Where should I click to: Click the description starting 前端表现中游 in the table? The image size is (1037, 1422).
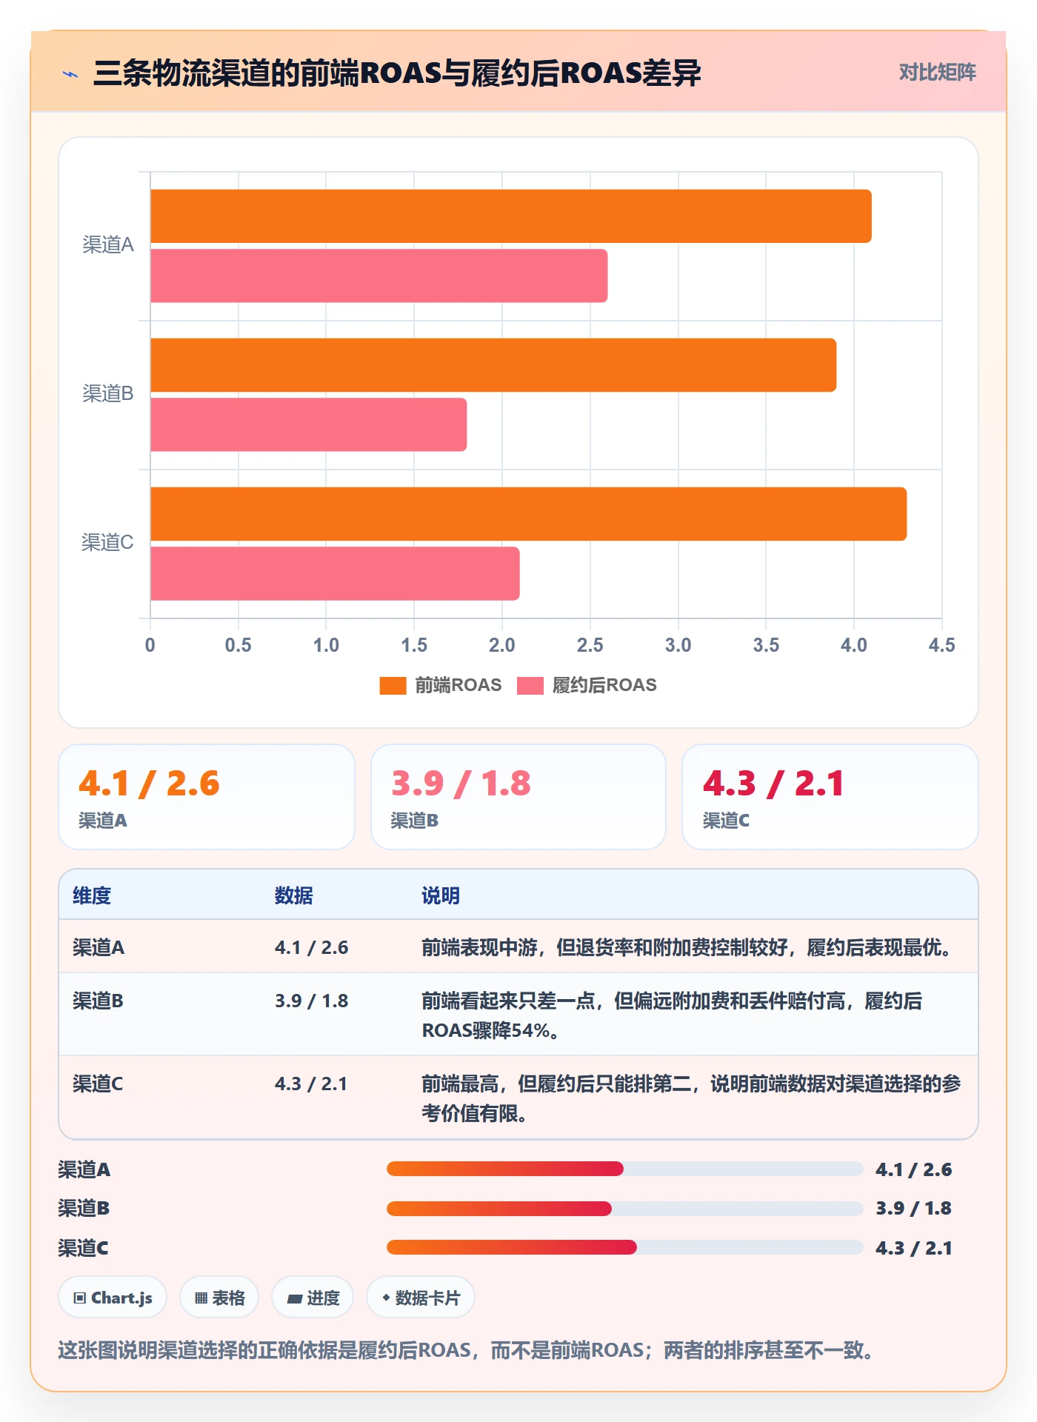[690, 947]
